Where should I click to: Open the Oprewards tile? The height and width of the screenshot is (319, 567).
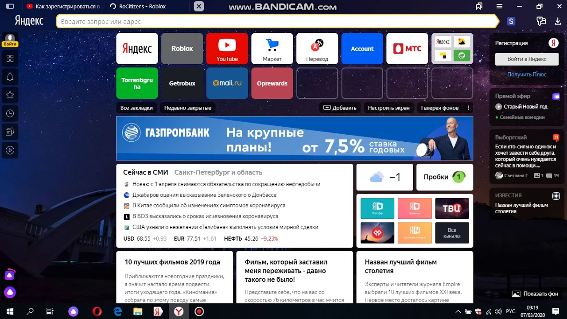point(272,83)
